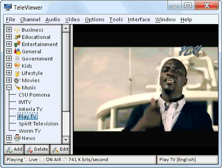Viewport: 222px width, 168px height.
Task: Expand the News category
Action: point(9,138)
